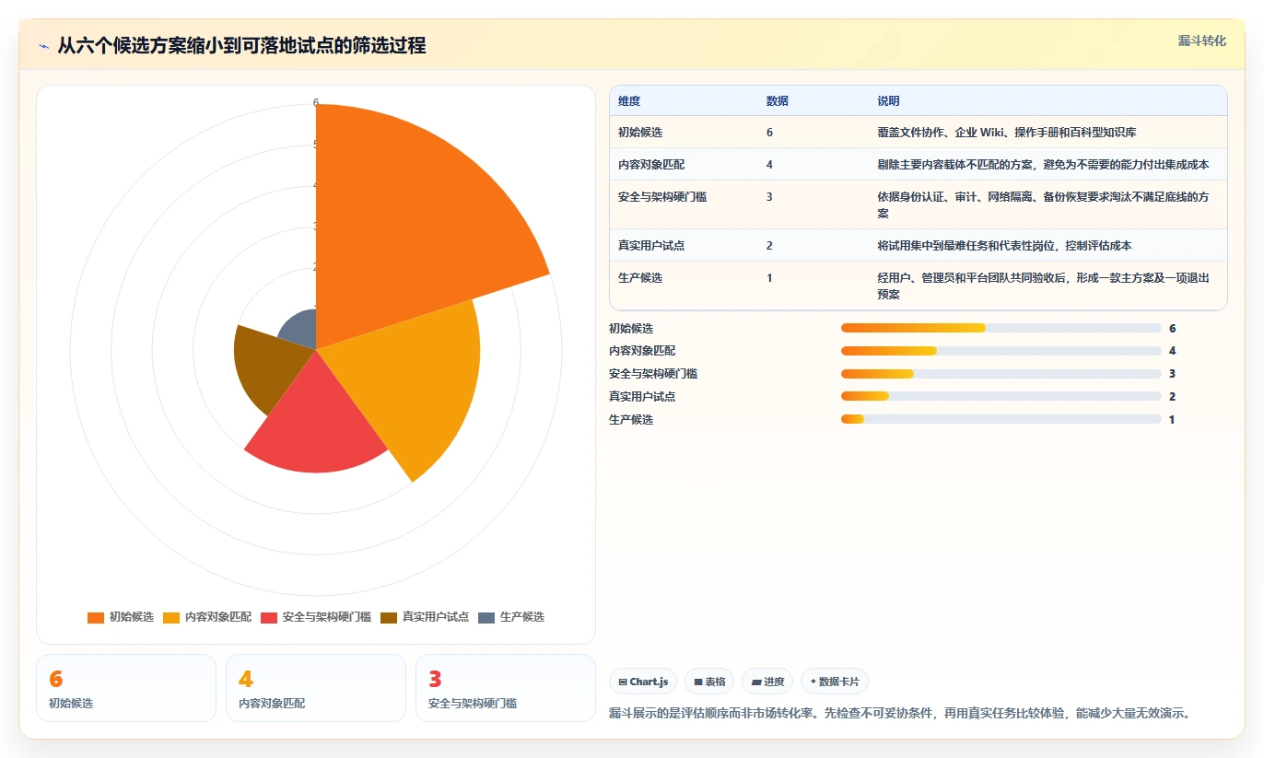
Task: Click the 进度 tag chip
Action: (767, 682)
